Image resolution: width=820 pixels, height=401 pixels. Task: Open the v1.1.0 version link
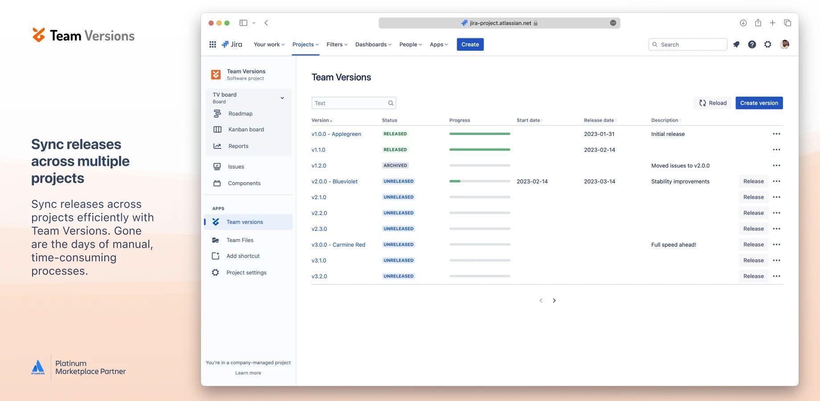[318, 150]
